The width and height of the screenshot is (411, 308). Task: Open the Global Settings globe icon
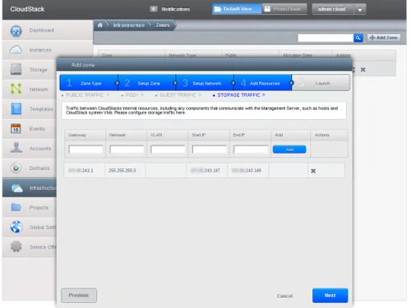click(16, 227)
